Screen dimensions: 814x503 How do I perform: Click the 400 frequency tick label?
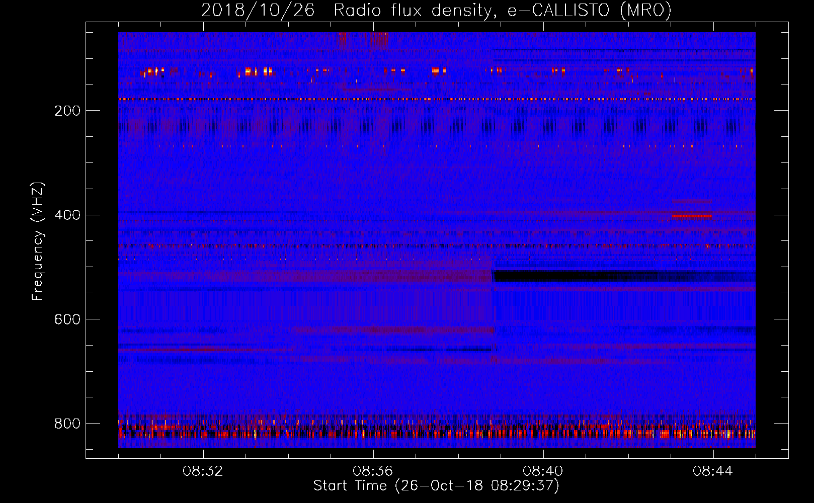[x=67, y=215]
